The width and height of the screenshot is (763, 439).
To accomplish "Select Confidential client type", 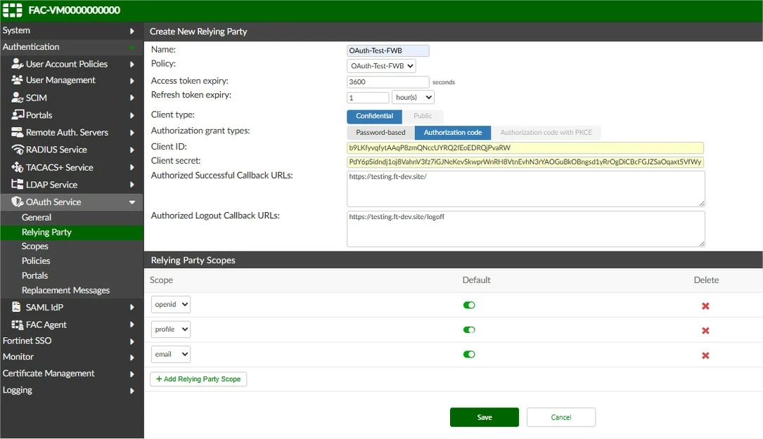I will tap(374, 116).
